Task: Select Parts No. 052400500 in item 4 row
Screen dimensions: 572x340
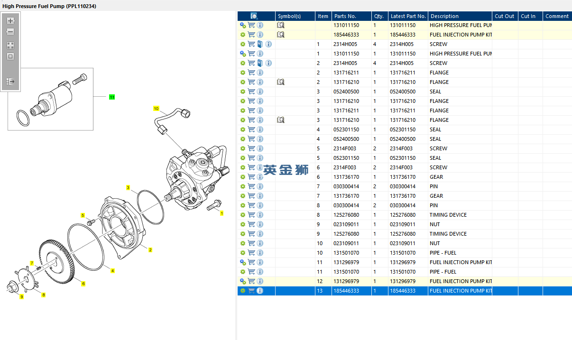Action: point(346,139)
